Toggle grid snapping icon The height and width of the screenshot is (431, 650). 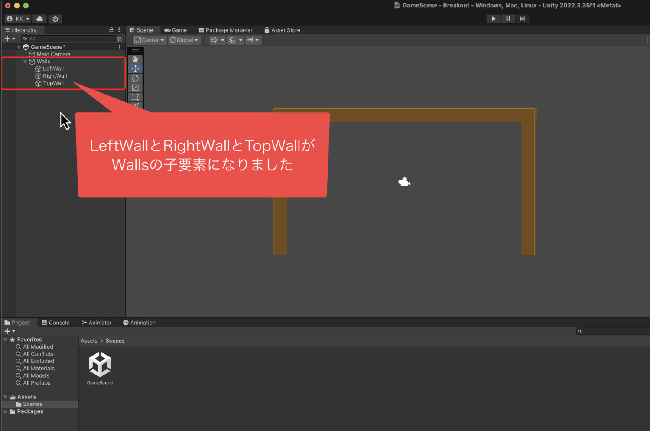pyautogui.click(x=232, y=40)
